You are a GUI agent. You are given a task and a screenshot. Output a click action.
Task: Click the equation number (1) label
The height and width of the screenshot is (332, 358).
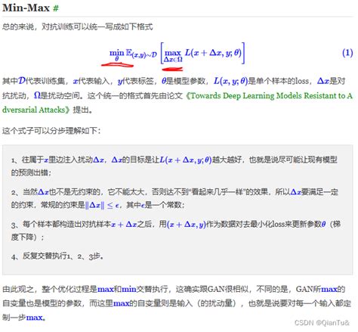(347, 53)
